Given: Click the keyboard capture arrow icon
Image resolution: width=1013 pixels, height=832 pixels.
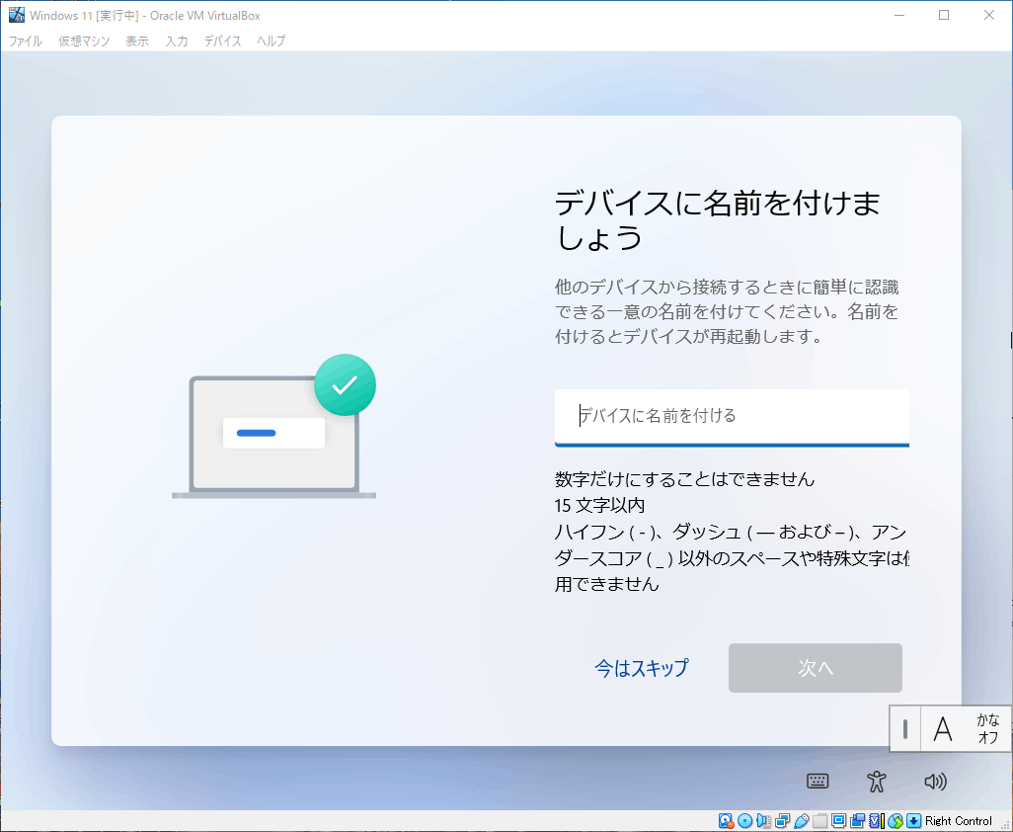Looking at the screenshot, I should (x=913, y=821).
